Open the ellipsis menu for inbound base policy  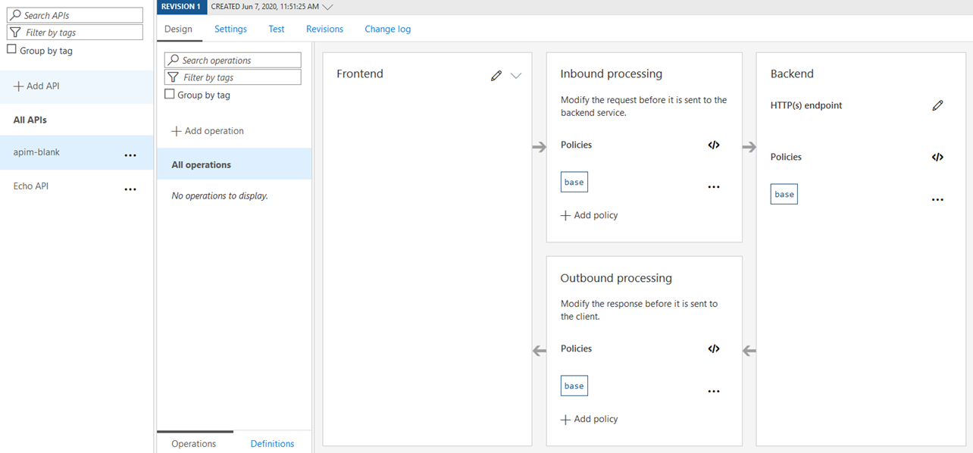point(714,187)
